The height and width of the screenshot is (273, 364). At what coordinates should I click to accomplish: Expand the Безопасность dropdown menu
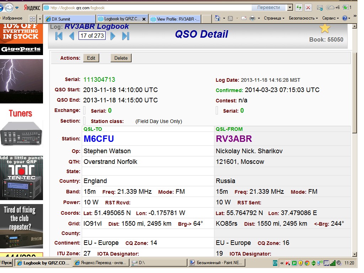(303, 18)
